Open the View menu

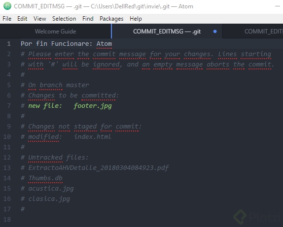40,19
